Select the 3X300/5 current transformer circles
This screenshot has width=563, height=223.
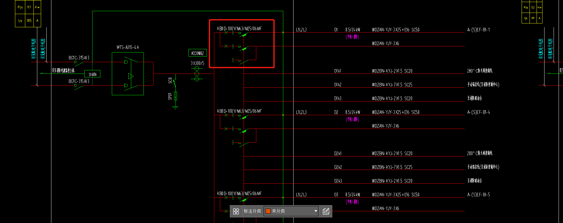[197, 74]
